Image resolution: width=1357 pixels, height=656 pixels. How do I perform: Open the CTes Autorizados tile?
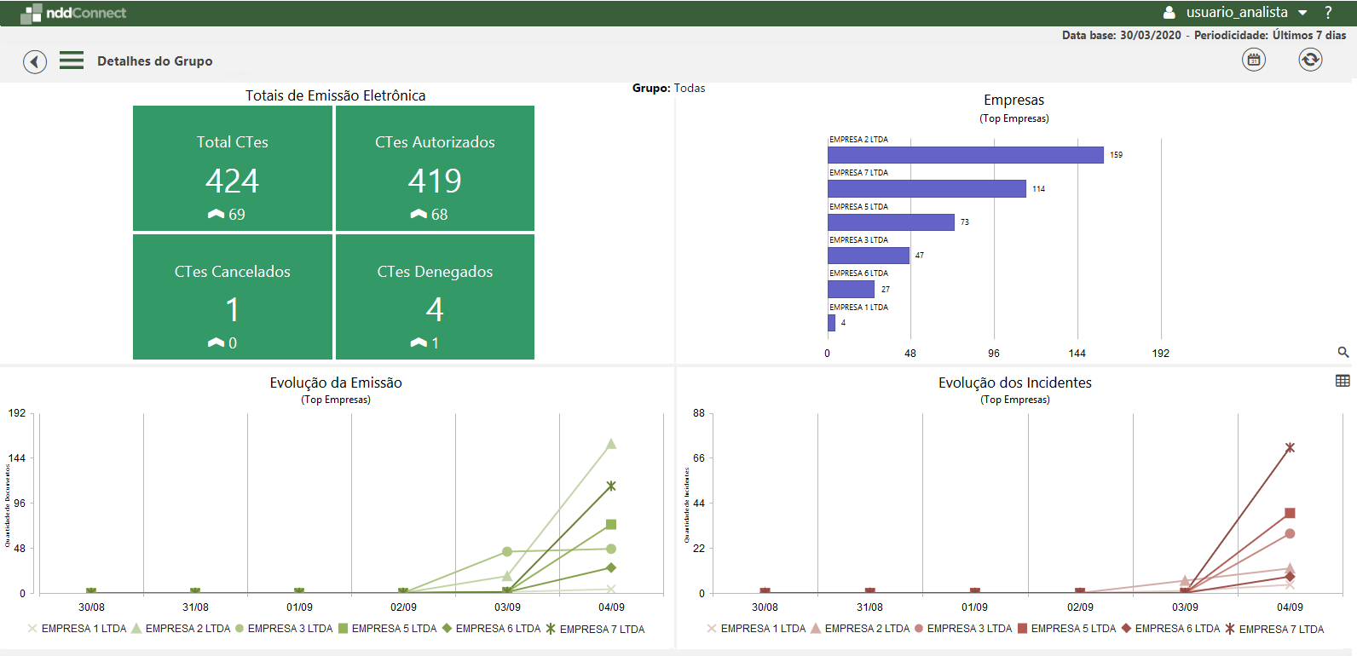435,169
